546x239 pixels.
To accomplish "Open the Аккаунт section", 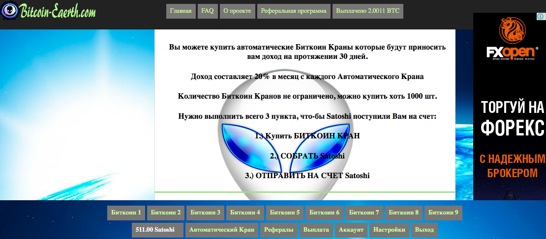I will (351, 230).
